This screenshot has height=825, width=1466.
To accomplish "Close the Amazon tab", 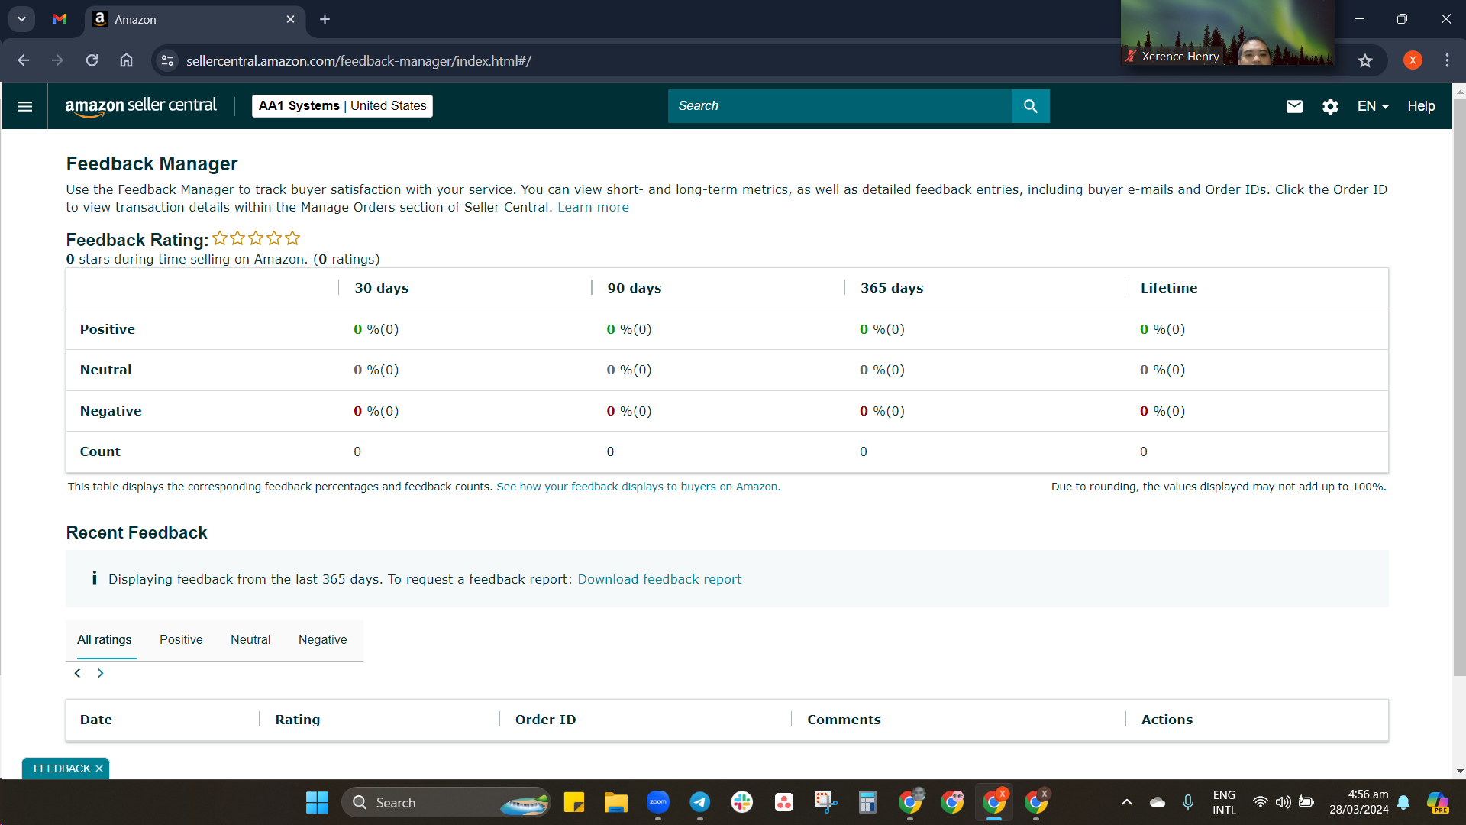I will click(290, 19).
